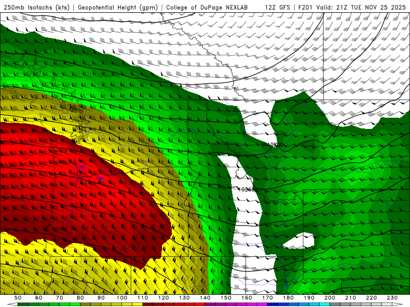Click the '250mb Isotachs (kts)' title text
Screen dimensions: 410x307
tap(37, 8)
